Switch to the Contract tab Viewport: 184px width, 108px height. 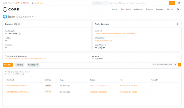point(33,65)
